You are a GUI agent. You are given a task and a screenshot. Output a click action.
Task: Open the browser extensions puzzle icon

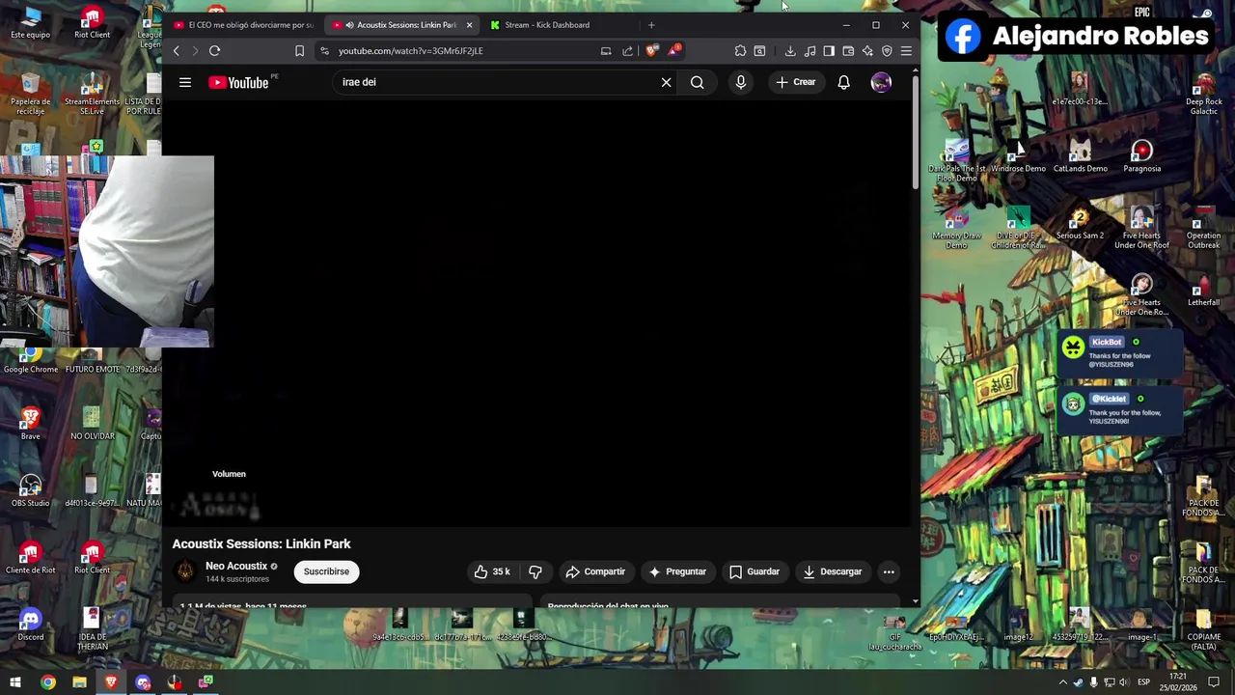[740, 51]
